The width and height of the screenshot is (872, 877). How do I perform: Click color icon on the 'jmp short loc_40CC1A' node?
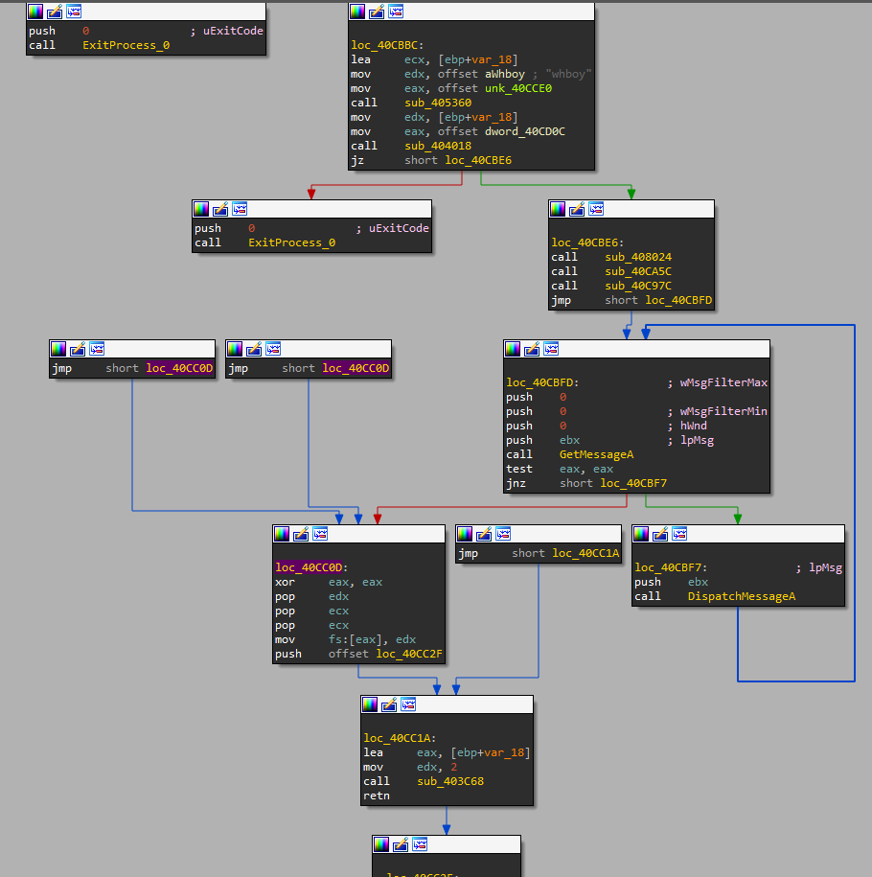pyautogui.click(x=466, y=534)
